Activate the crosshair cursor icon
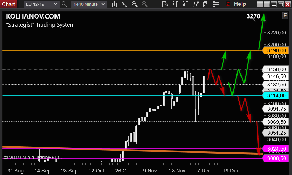292x175 pixels. [155, 4]
